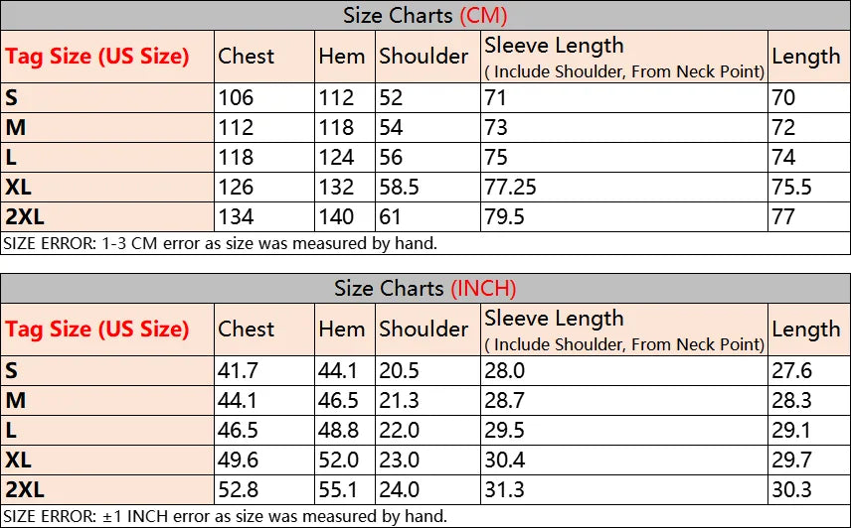This screenshot has height=528, width=851.
Task: Click hem value 55.1 in inch table
Action: point(338,490)
